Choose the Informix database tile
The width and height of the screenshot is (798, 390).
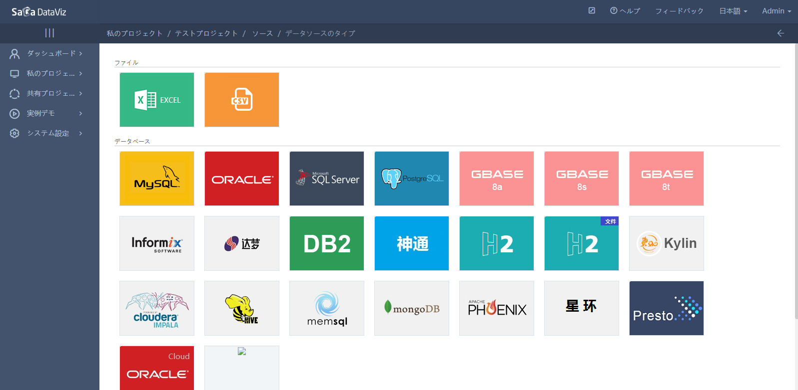(157, 243)
